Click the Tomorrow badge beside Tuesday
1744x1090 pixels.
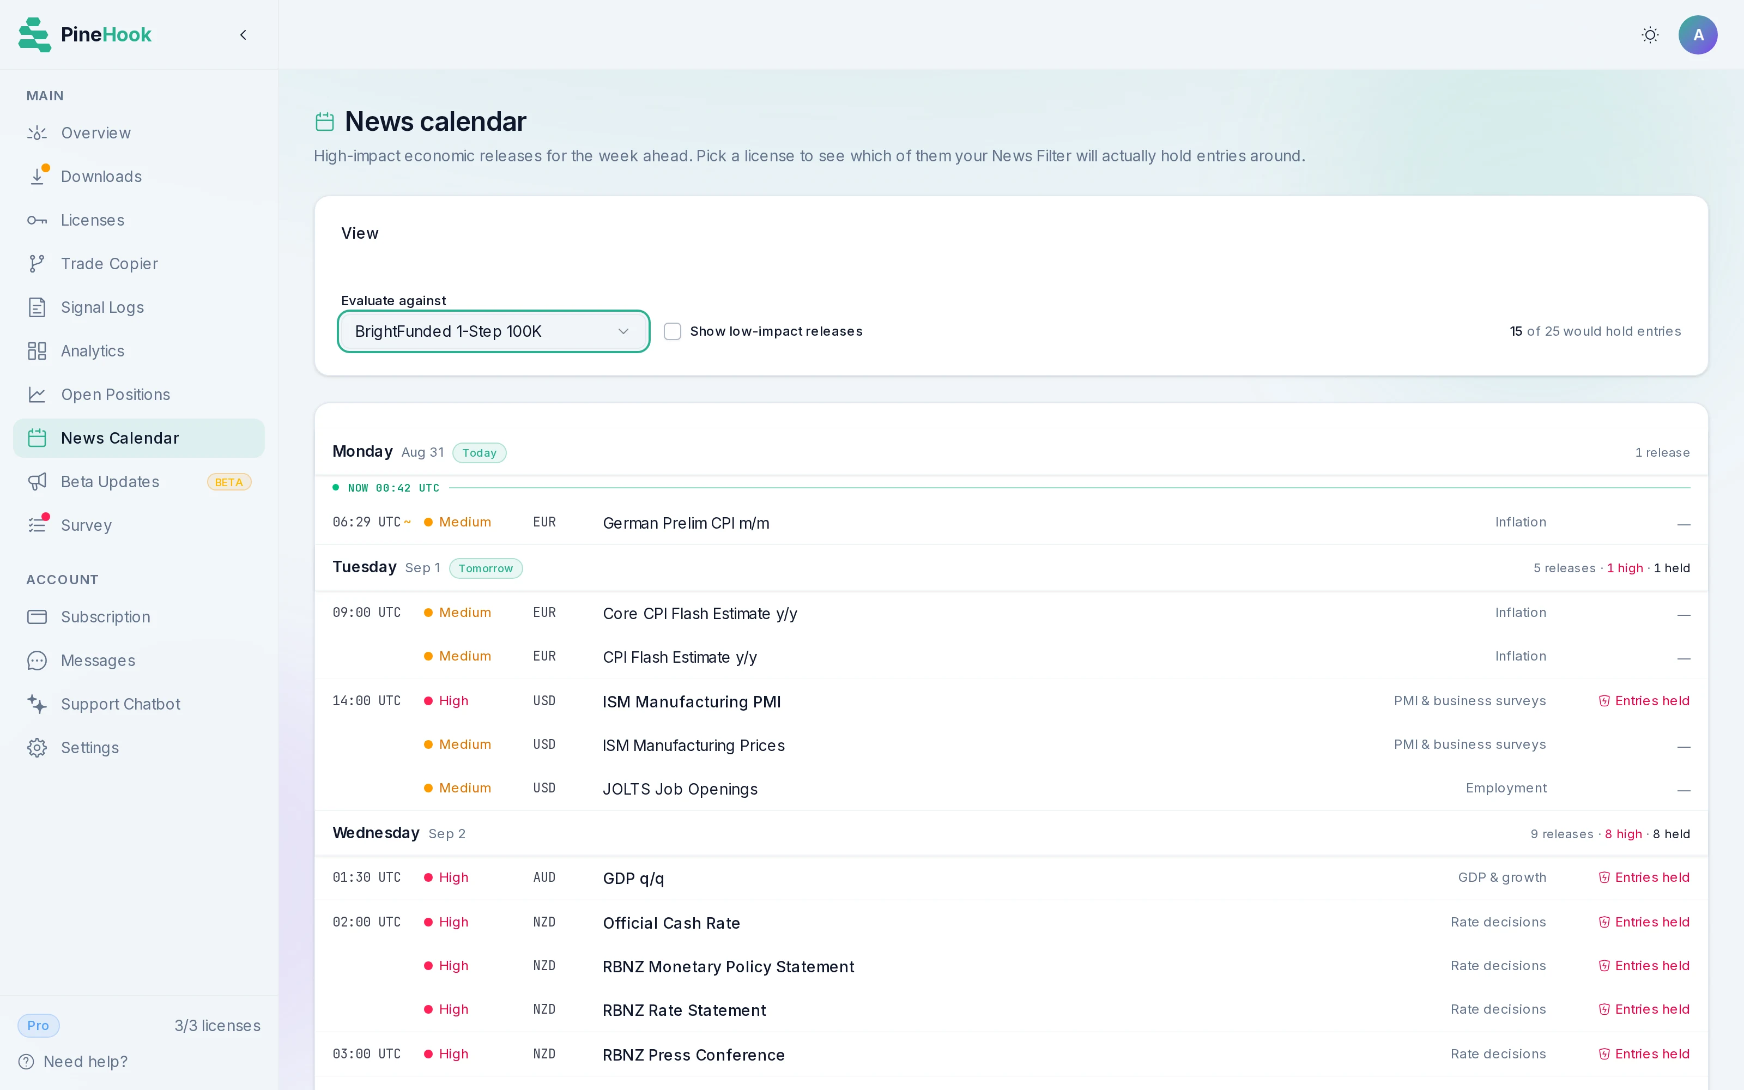click(486, 568)
